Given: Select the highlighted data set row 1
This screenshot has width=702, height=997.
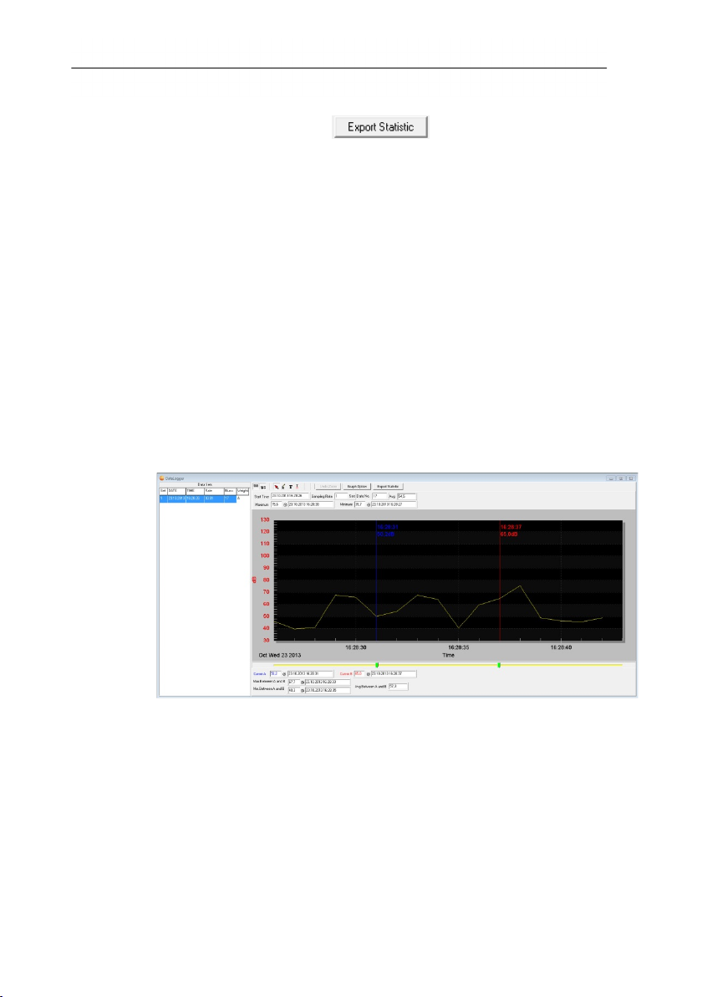Looking at the screenshot, I should [x=198, y=499].
